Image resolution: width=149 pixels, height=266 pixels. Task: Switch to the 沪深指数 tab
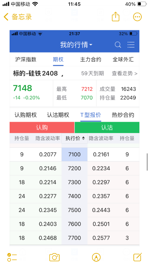click(26, 60)
